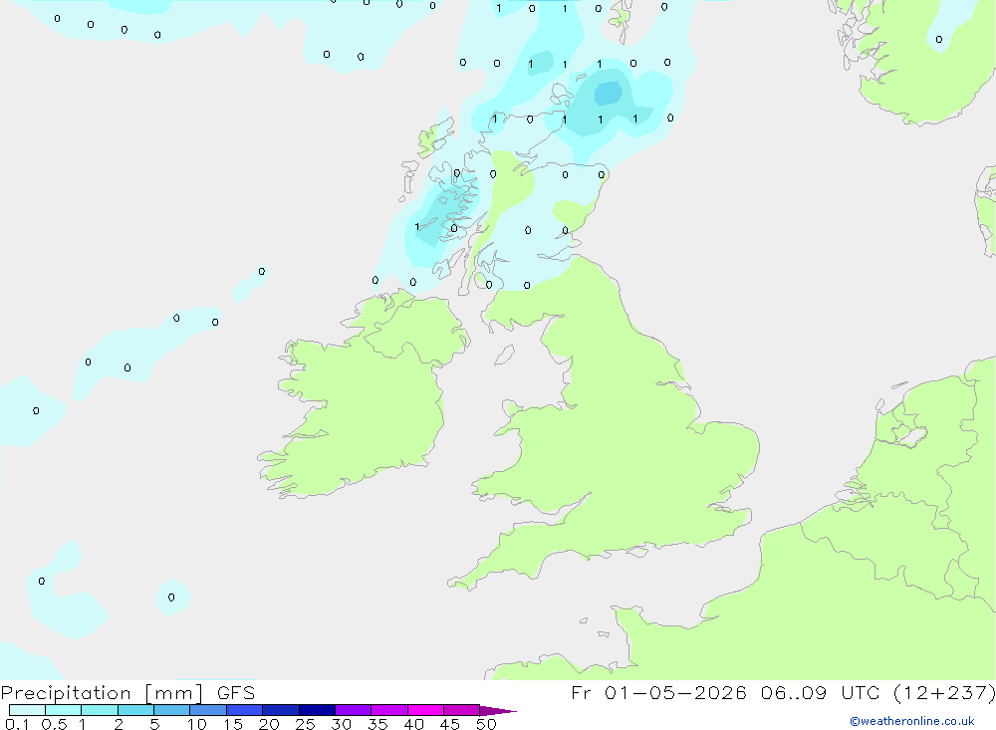Click the legend swatch between 0.5 and 1
The height and width of the screenshot is (730, 996).
coord(64,710)
